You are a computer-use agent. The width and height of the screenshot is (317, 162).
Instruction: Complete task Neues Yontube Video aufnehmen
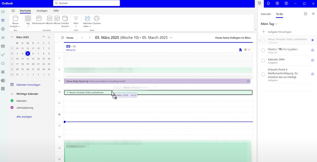point(263,40)
